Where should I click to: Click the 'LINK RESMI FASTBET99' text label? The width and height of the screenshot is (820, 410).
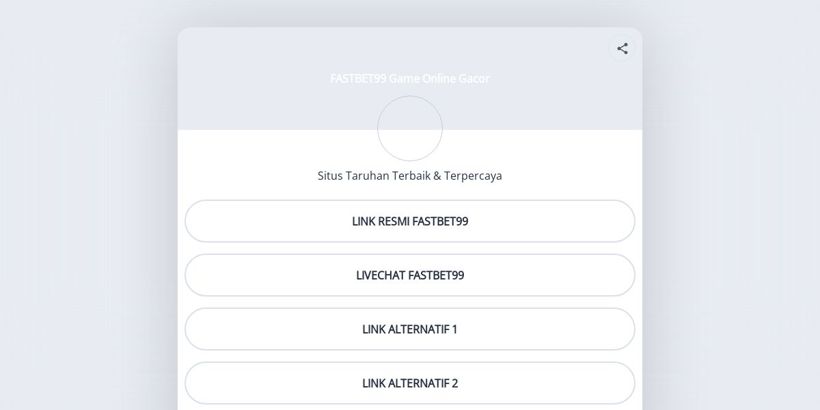[x=410, y=221]
